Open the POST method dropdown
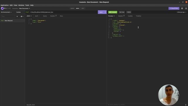The height and width of the screenshot is (106, 188). click(28, 12)
